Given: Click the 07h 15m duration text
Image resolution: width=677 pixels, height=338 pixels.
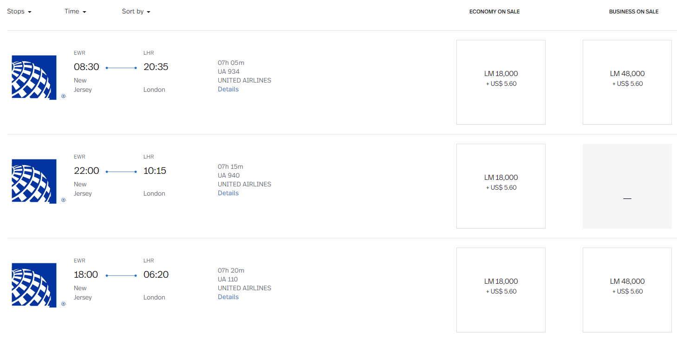Looking at the screenshot, I should [230, 166].
